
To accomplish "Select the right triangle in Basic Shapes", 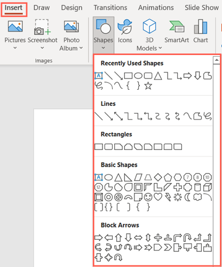I will pos(128,177).
